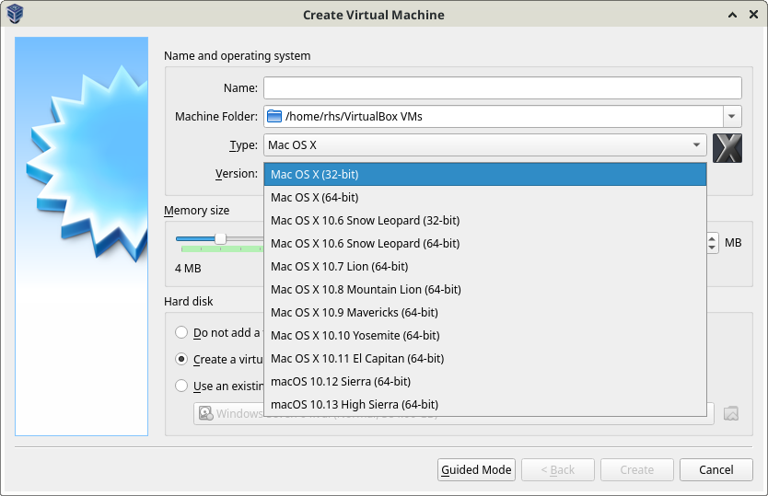Choose Mac OS X (64-bit) version
The width and height of the screenshot is (768, 496).
pyautogui.click(x=485, y=197)
